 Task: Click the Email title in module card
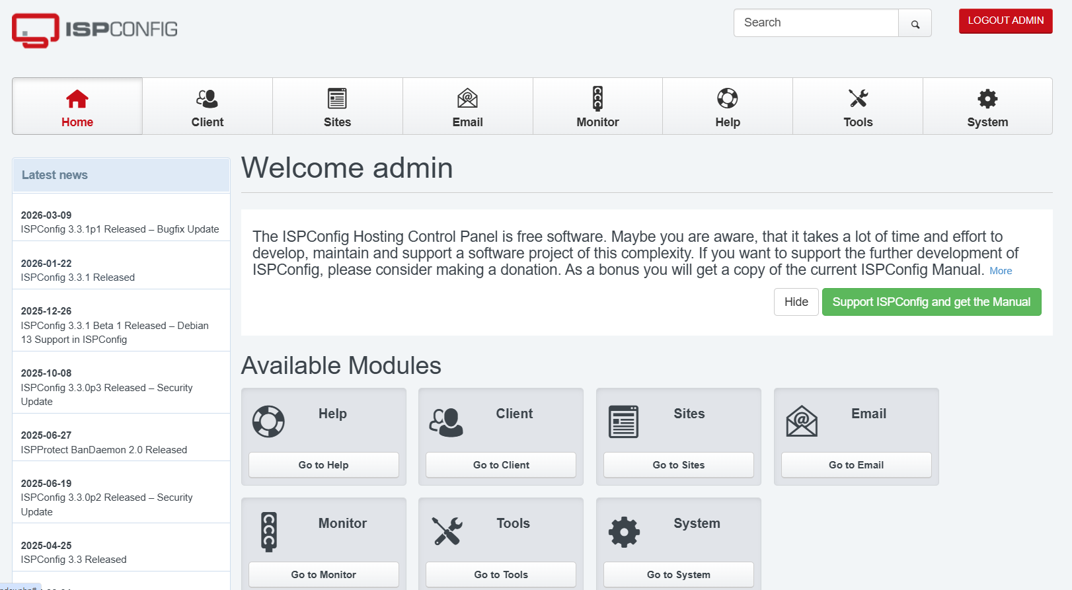coord(868,414)
